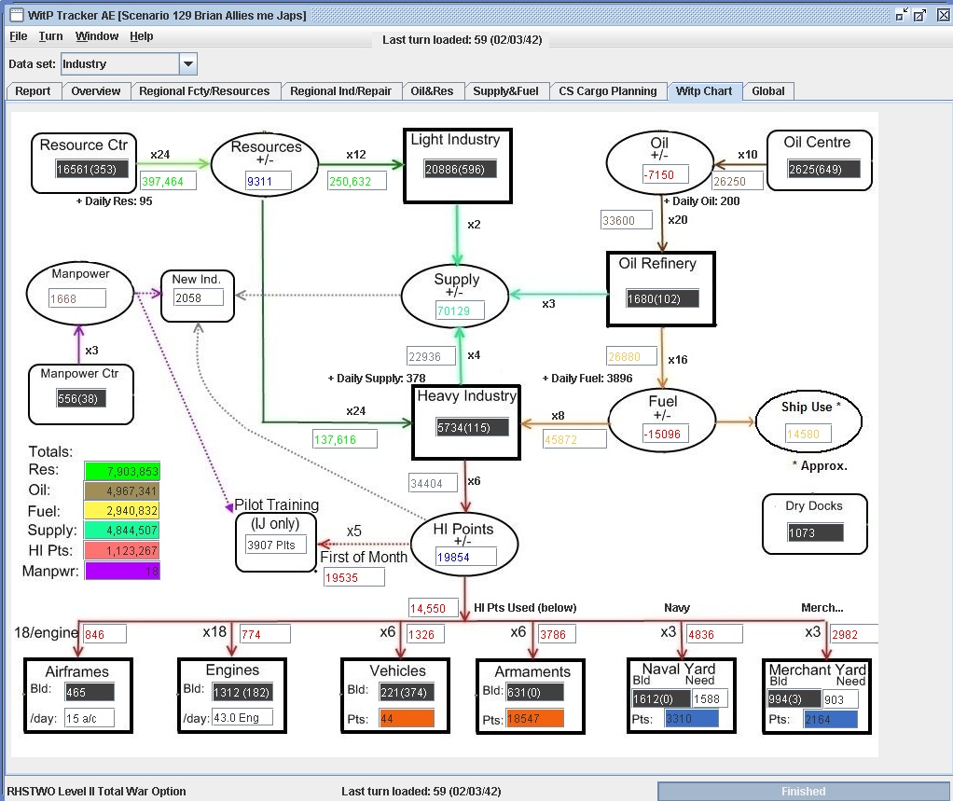
Task: Select the Oil&Res tab
Action: 432,91
